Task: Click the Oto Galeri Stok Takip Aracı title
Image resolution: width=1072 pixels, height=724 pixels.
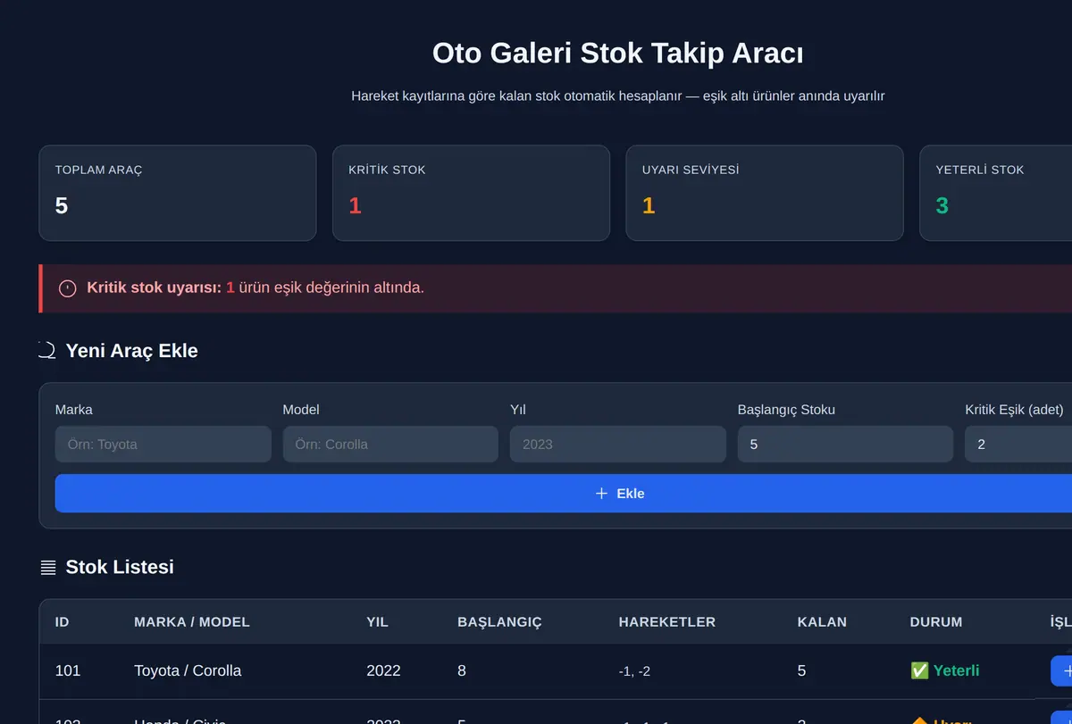Action: pyautogui.click(x=618, y=54)
